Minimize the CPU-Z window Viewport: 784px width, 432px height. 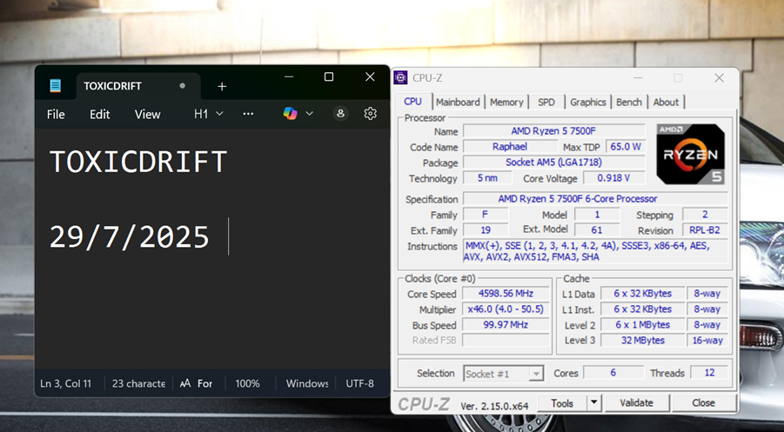pyautogui.click(x=638, y=78)
